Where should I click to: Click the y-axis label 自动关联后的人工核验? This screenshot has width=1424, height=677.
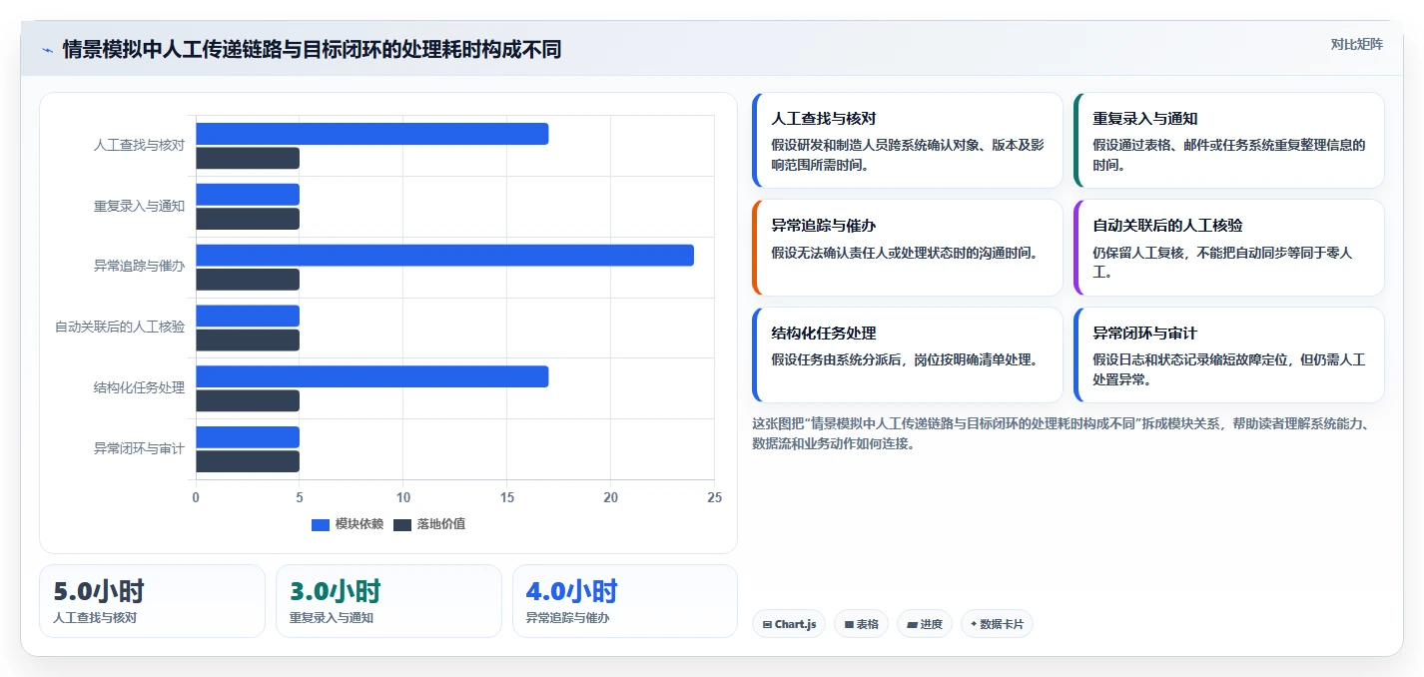120,328
